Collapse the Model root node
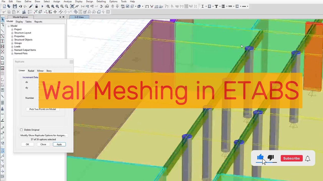 click(x=8, y=26)
